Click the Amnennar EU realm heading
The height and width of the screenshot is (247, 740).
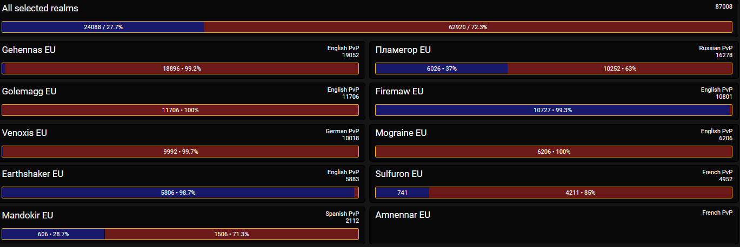coord(403,215)
